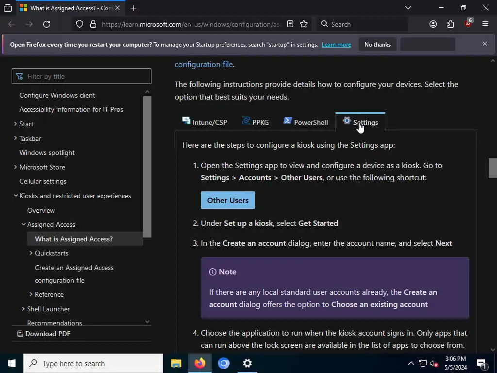Collapse Kiosks and restricted user experiences
Image resolution: width=497 pixels, height=373 pixels.
point(16,196)
